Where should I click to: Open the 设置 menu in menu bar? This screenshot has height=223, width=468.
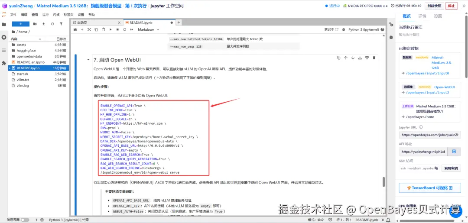click(81, 14)
